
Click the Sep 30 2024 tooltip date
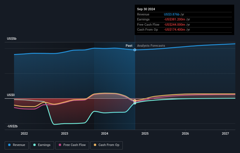click(x=146, y=9)
